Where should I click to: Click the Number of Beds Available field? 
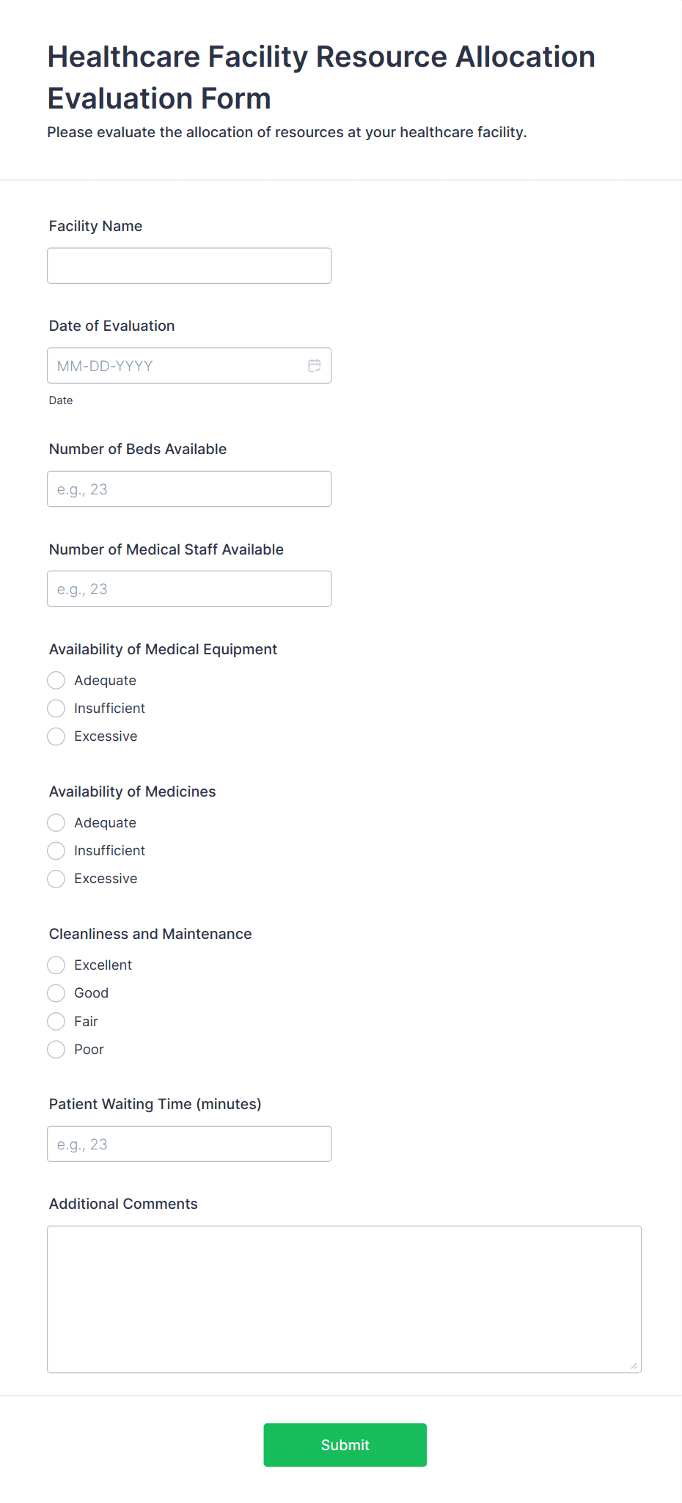pyautogui.click(x=189, y=489)
